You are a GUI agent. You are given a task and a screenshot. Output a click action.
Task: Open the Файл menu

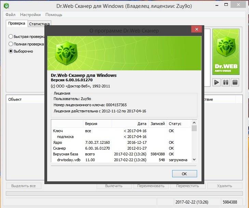coord(11,15)
